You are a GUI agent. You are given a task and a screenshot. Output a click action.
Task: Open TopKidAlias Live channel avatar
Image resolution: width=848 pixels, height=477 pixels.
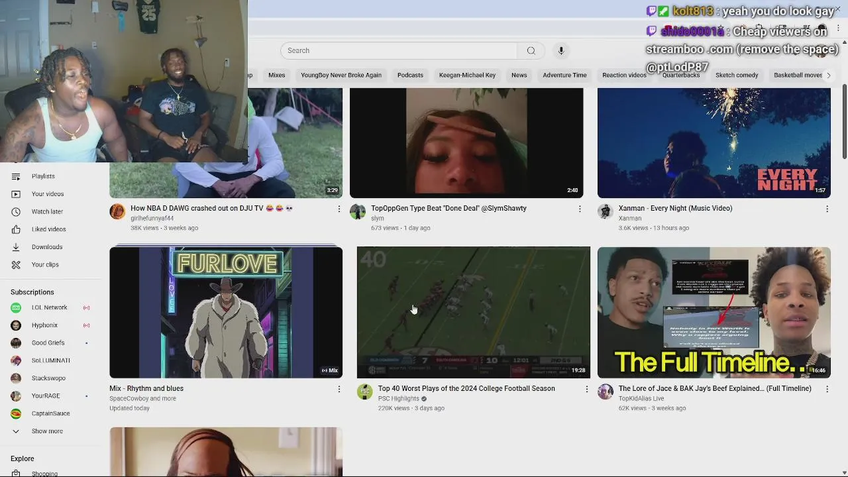click(606, 392)
